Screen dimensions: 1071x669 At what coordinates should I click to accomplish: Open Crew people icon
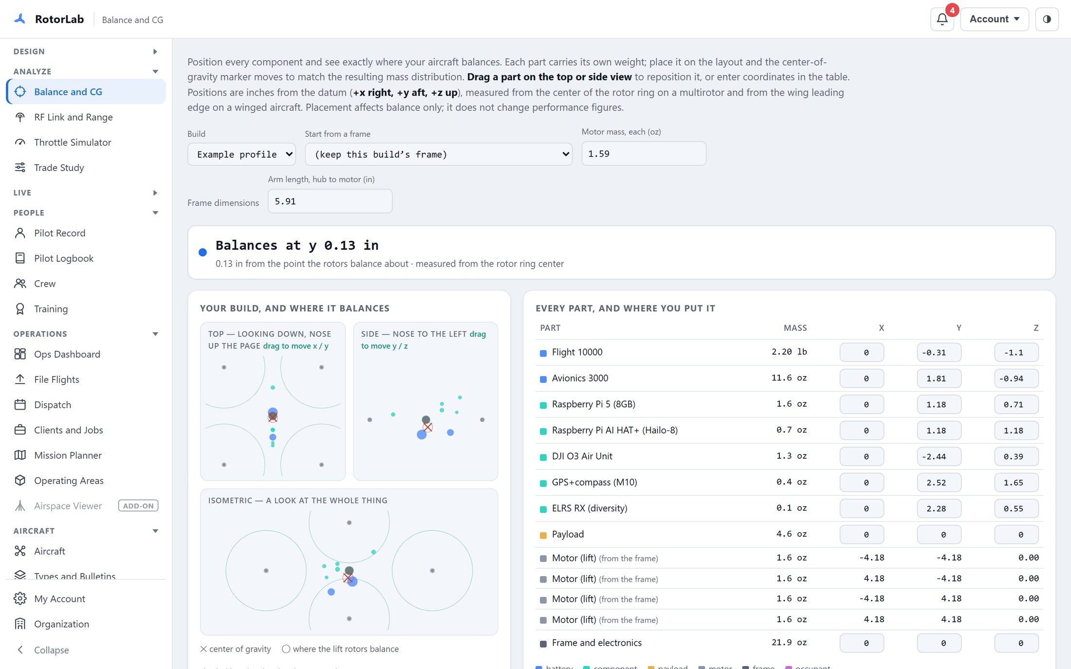coord(20,284)
